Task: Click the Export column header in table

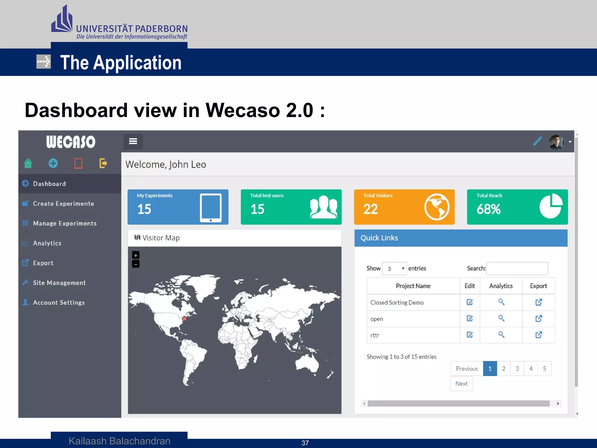Action: (538, 286)
